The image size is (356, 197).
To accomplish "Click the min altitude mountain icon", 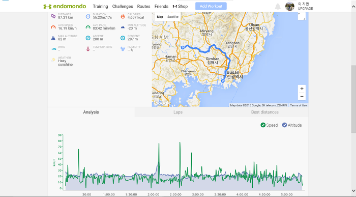I will [x=123, y=27].
